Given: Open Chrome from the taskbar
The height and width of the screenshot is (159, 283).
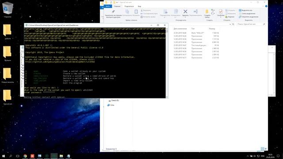Looking at the screenshot, I should 25,156.
